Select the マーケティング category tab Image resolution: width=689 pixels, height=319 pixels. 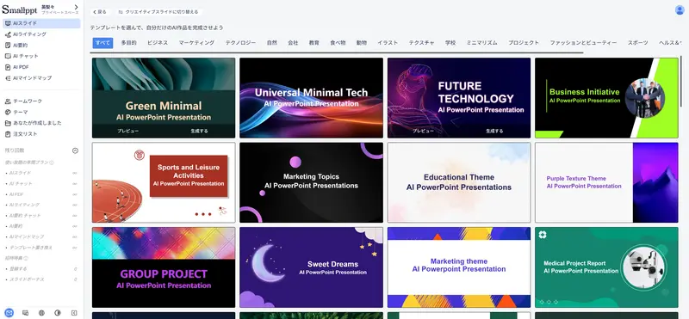tap(196, 43)
